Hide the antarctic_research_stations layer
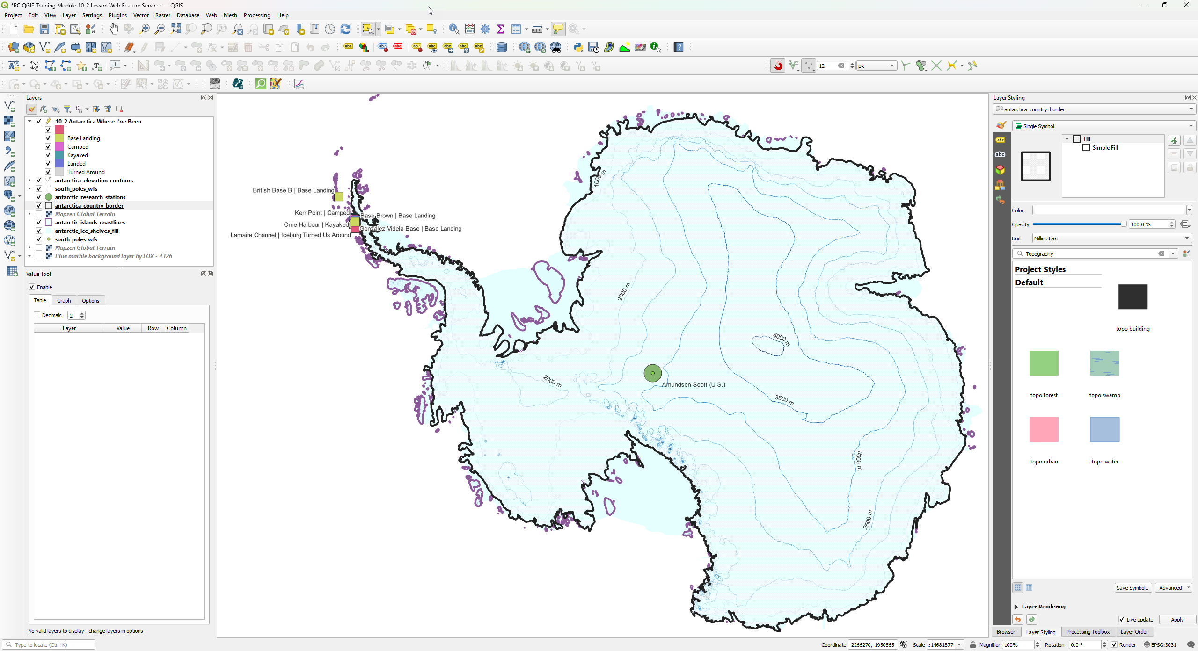 (39, 197)
